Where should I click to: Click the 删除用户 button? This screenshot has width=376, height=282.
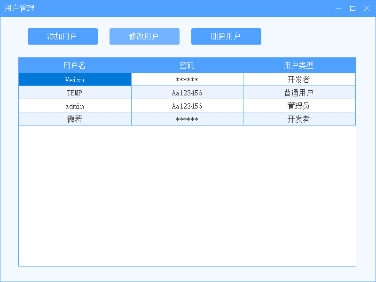pos(226,37)
